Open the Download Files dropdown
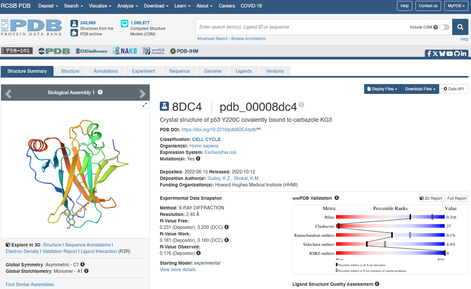 420,89
